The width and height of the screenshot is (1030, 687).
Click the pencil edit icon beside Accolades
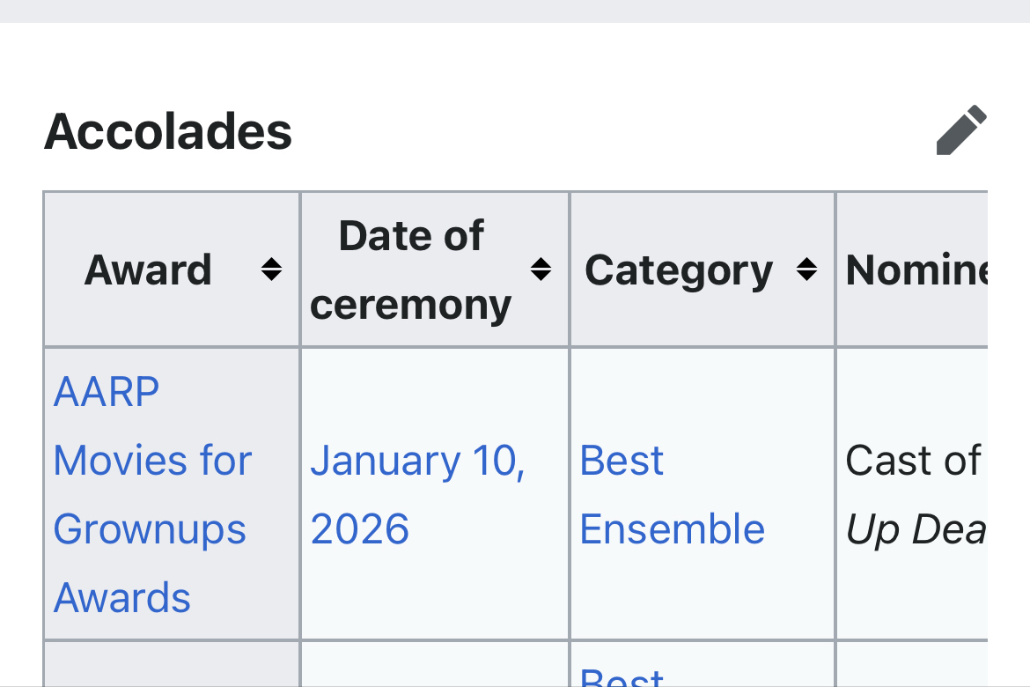click(x=961, y=130)
